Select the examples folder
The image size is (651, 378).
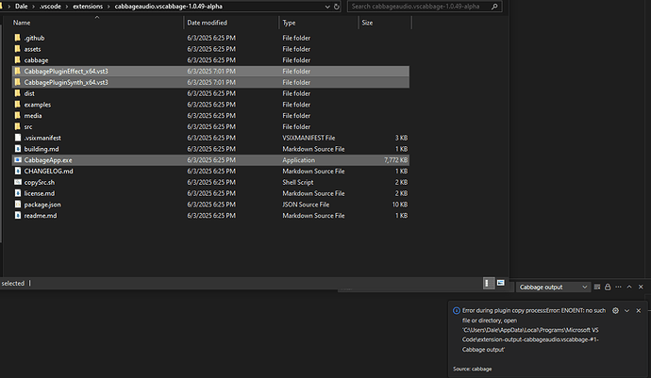click(210, 105)
